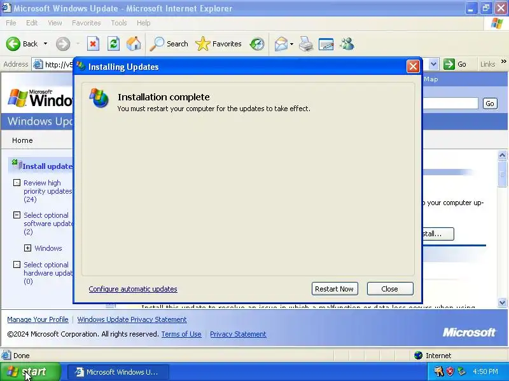509x381 pixels.
Task: Open Windows Update Privacy Statement link
Action: click(x=132, y=319)
